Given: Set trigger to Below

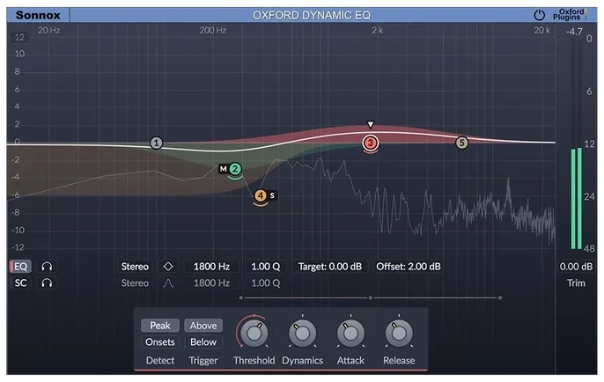Looking at the screenshot, I should [203, 342].
